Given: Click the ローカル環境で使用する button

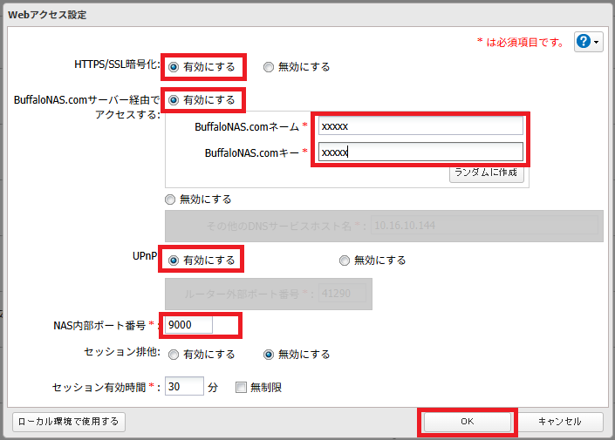Looking at the screenshot, I should coord(69,422).
